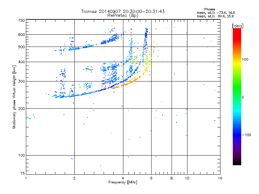The image size is (259, 194).
Task: Click the colorbar tick label "0"
Action: pos(243,97)
